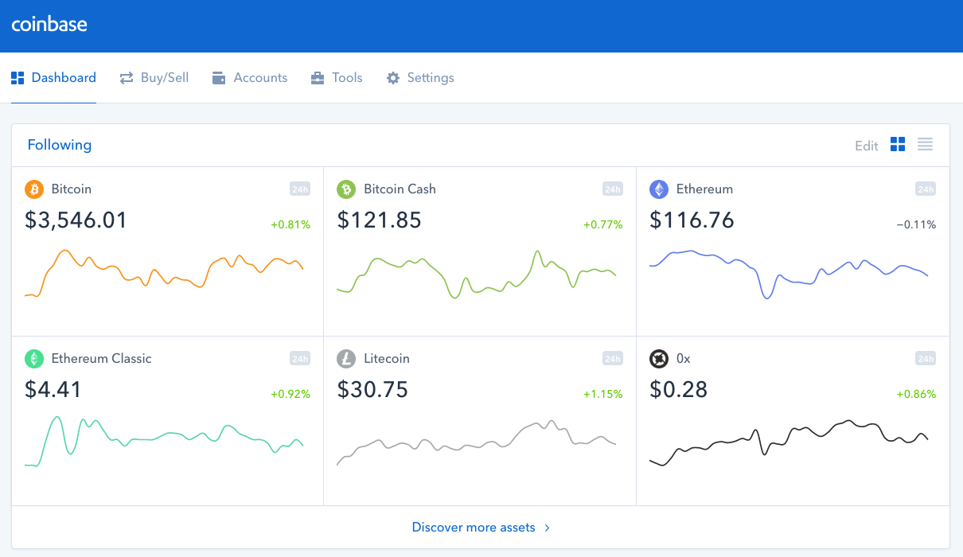Click the Bitcoin Cash asset name
The image size is (963, 557).
coord(400,189)
